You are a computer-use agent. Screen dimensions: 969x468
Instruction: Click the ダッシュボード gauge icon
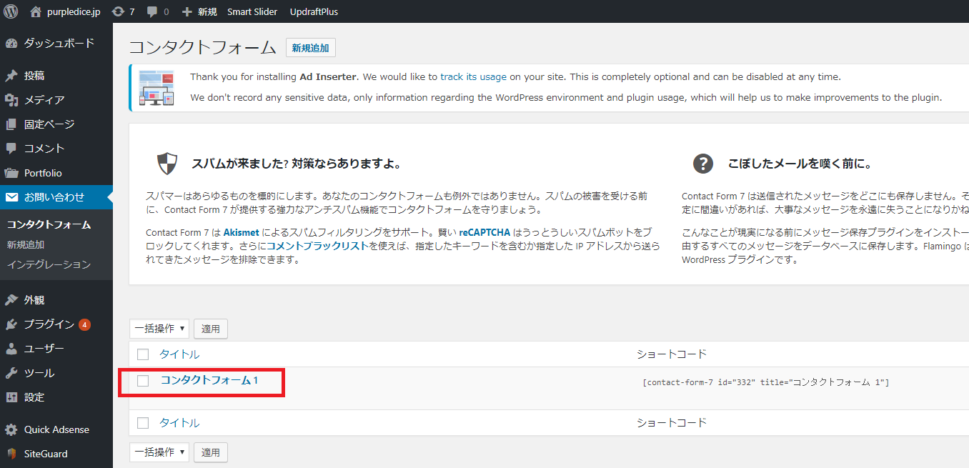click(x=11, y=44)
